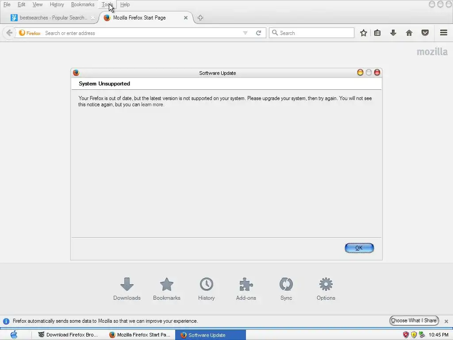The image size is (453, 340).
Task: Go to the home page via house icon
Action: 409,33
